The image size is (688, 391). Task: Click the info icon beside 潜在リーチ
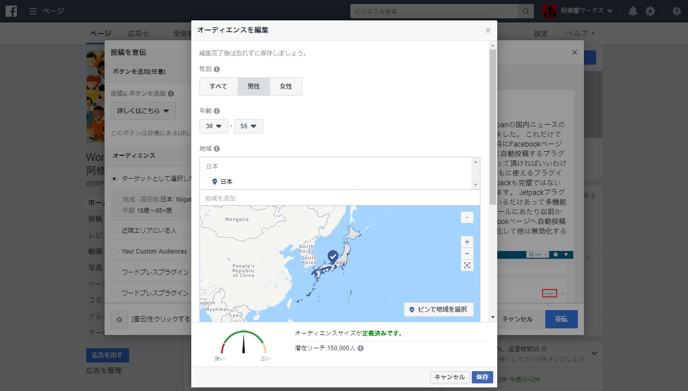coord(361,348)
